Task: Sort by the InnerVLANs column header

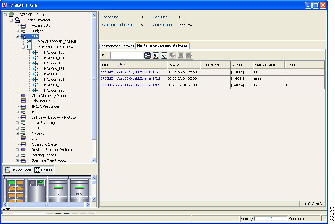Action: pyautogui.click(x=215, y=65)
